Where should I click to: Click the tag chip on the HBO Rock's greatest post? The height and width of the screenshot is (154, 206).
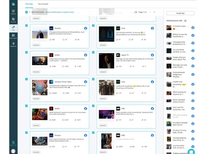click(x=103, y=125)
